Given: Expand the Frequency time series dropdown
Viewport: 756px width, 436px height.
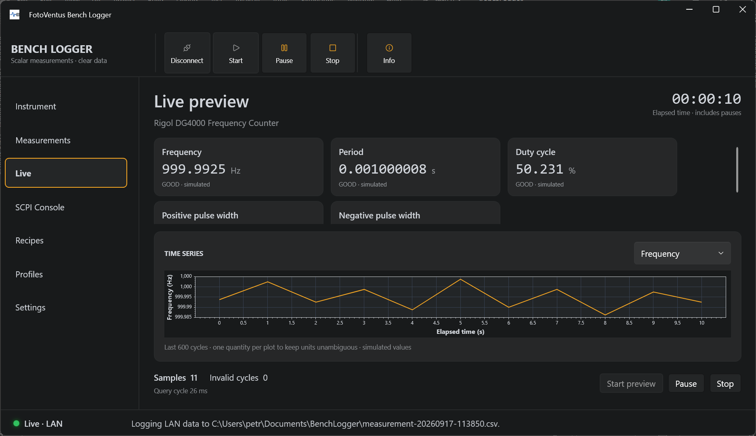Looking at the screenshot, I should tap(682, 254).
